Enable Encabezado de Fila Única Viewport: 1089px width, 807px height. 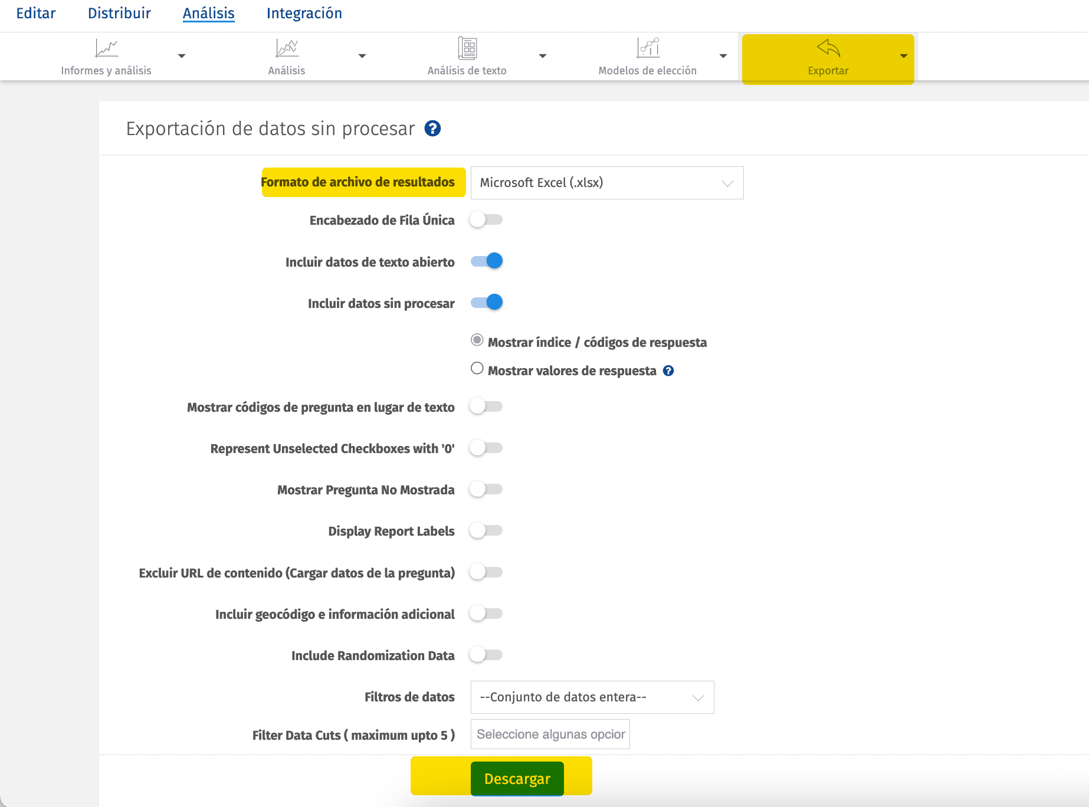(x=486, y=219)
